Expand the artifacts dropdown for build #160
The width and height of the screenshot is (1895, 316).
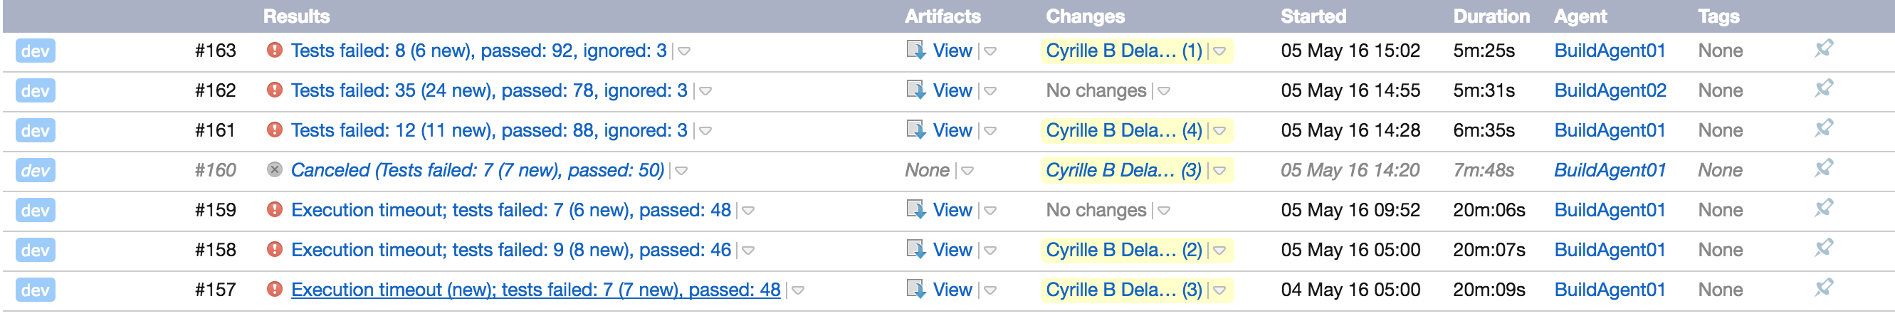tap(967, 171)
